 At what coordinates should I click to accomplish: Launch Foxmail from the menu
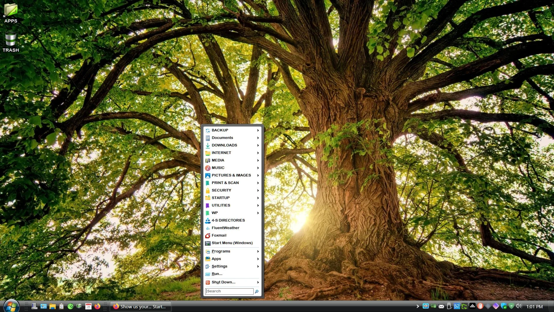point(232,235)
